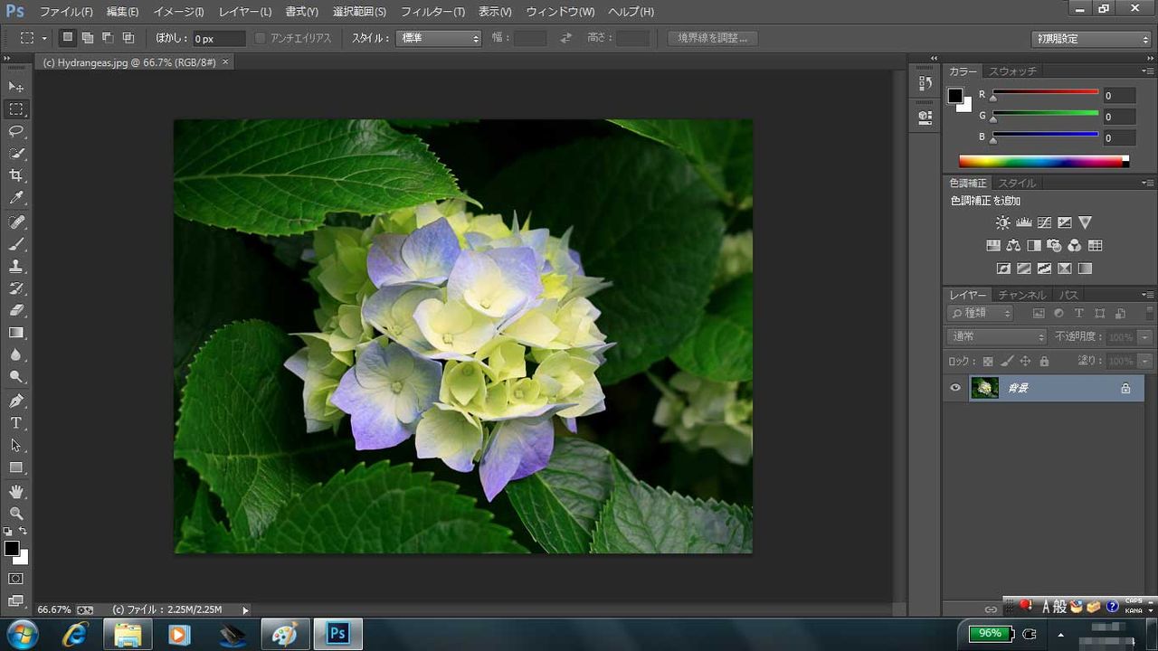Image resolution: width=1158 pixels, height=651 pixels.
Task: Select the Hand tool
Action: point(16,491)
